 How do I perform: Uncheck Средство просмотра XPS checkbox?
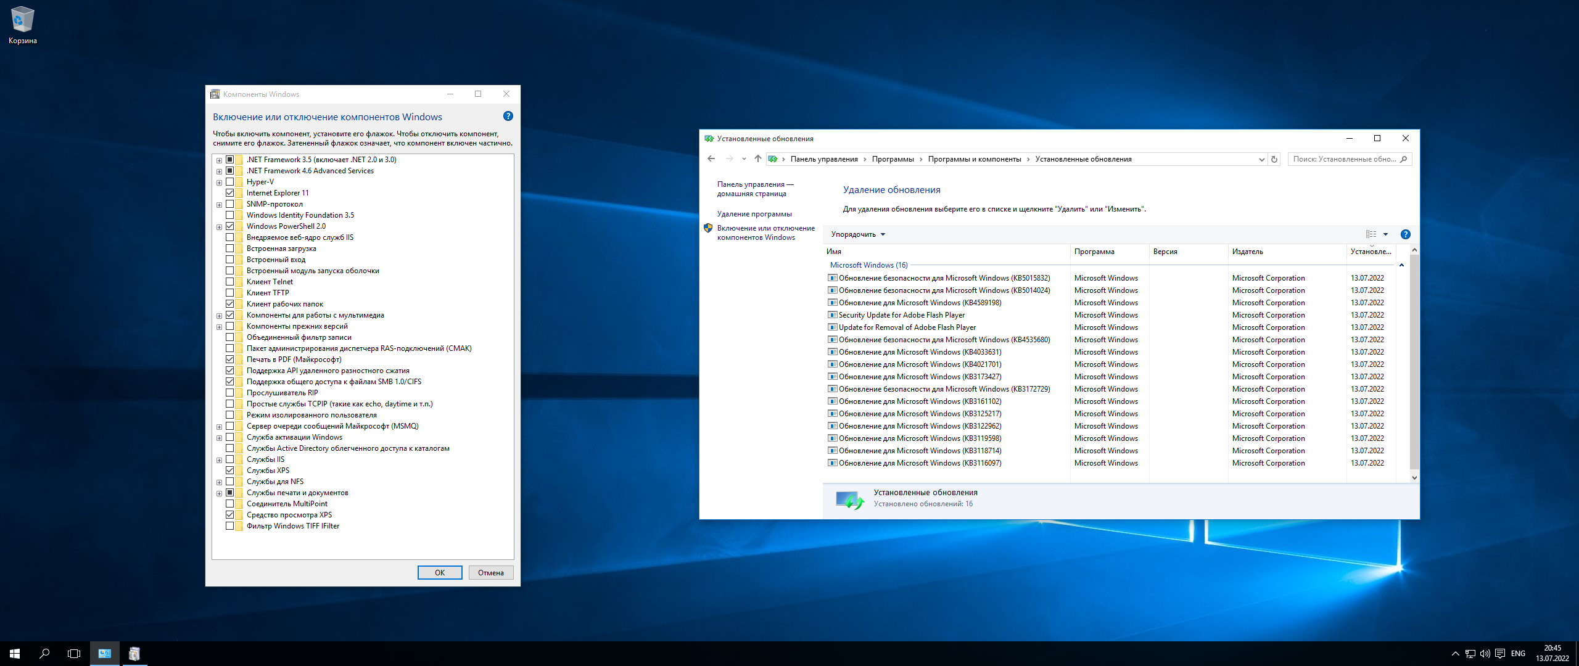(x=230, y=515)
